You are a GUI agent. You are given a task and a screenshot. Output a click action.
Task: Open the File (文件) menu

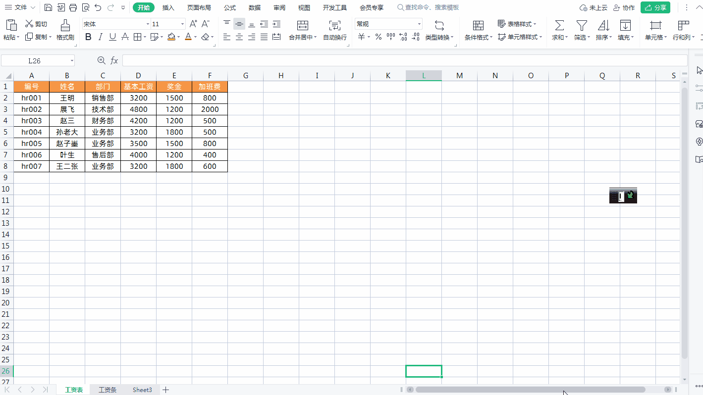[x=20, y=7]
